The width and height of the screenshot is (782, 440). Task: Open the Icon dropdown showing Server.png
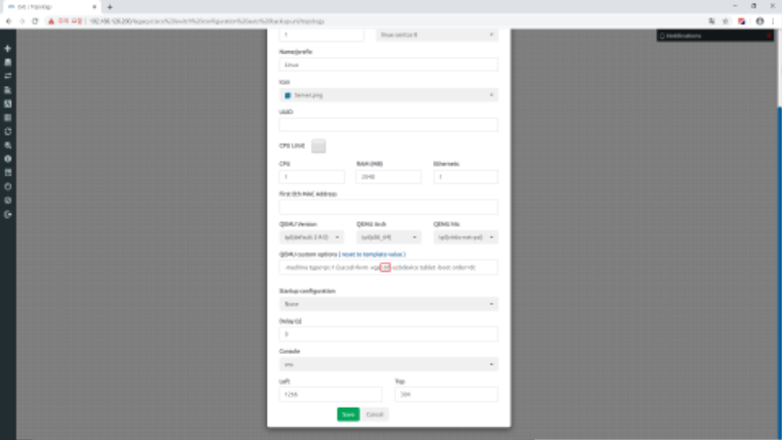pyautogui.click(x=388, y=95)
